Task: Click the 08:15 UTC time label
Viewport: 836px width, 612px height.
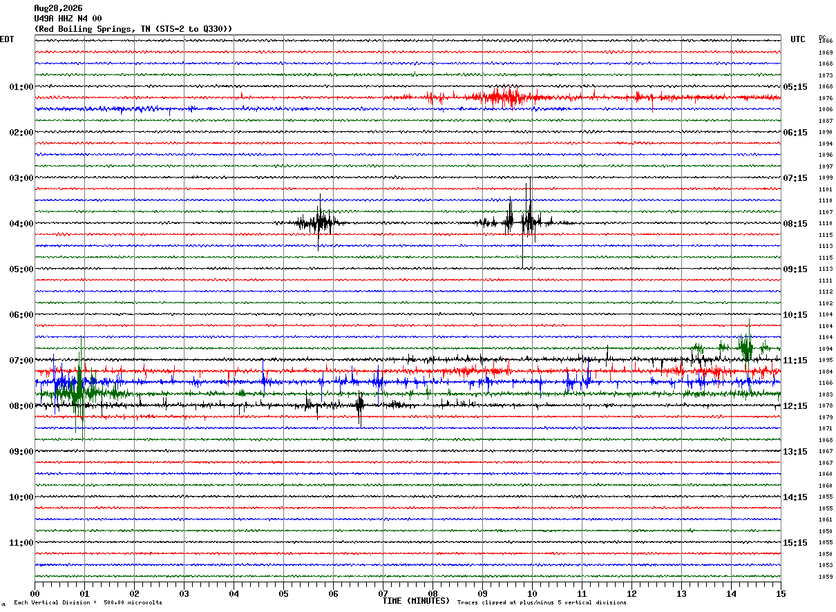Action: [795, 224]
